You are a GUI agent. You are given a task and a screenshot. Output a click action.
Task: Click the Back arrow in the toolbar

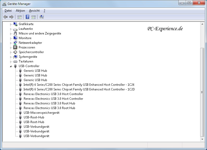pos(5,17)
